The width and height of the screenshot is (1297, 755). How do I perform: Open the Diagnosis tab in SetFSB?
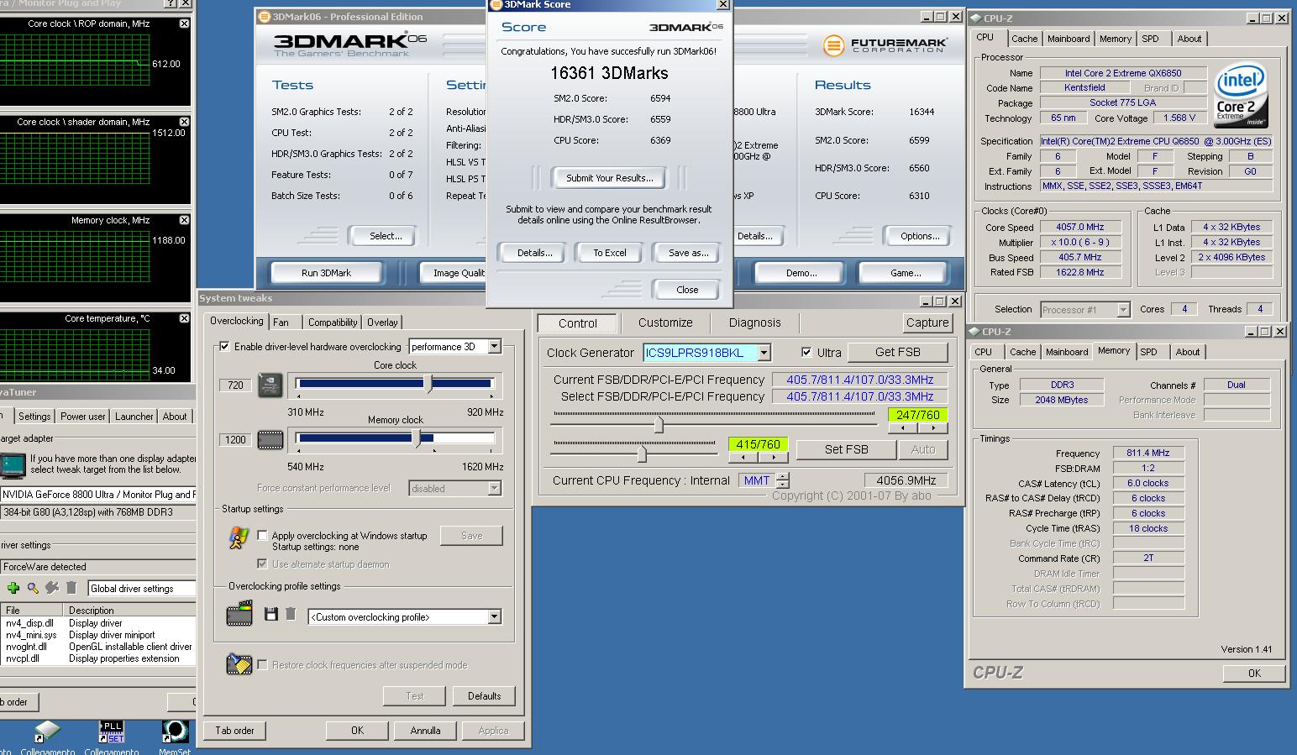tap(755, 322)
